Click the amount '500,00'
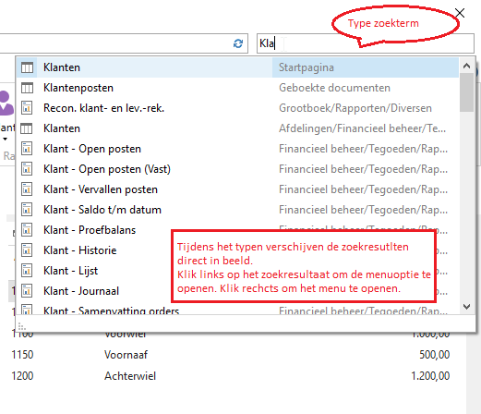 coord(435,355)
